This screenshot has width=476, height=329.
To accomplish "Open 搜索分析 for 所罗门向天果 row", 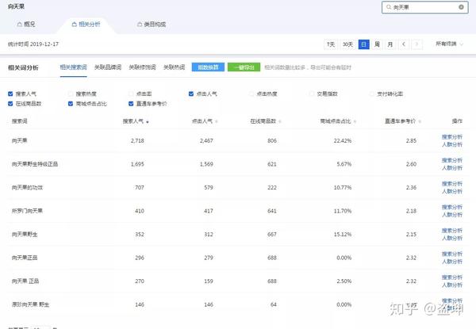I will coord(451,207).
